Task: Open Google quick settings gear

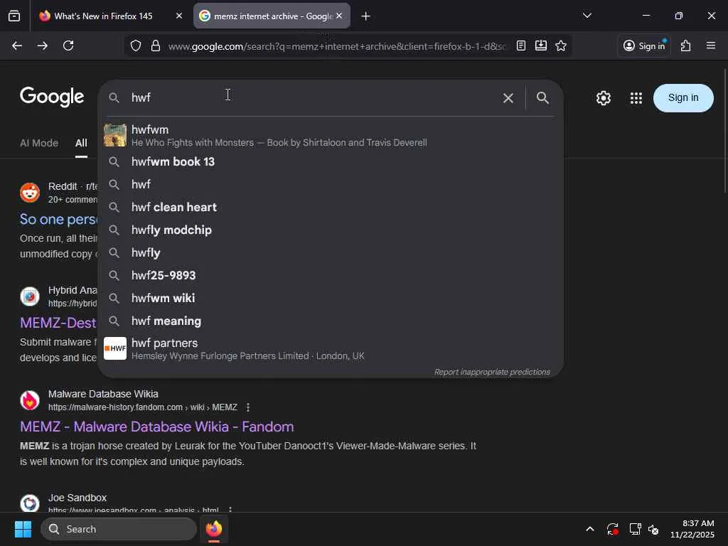Action: pos(603,98)
